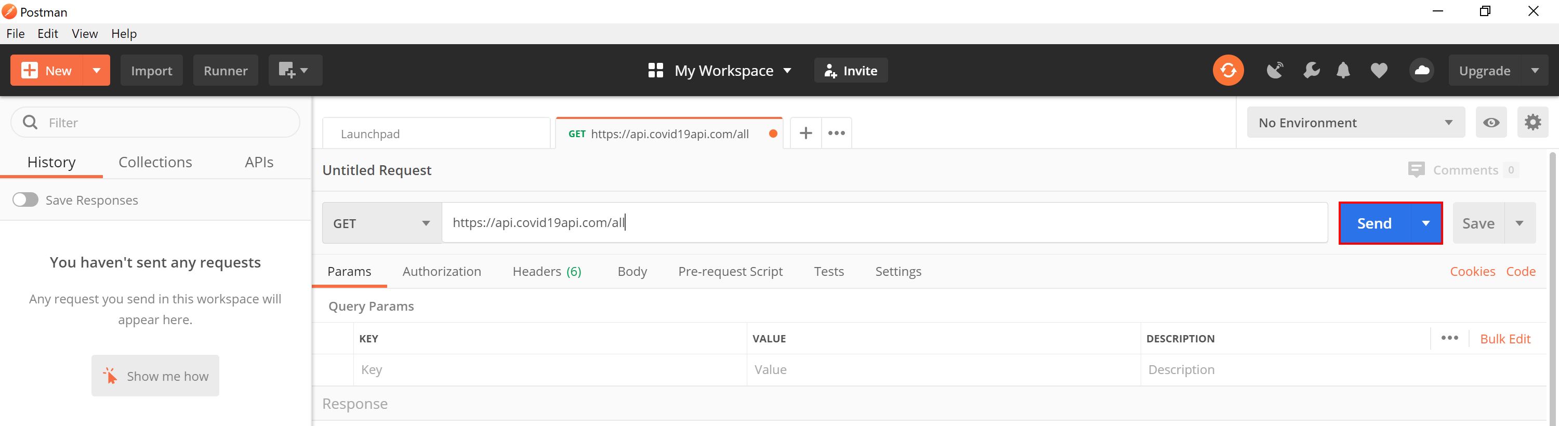
Task: Click the Bulk Edit link
Action: pos(1504,339)
